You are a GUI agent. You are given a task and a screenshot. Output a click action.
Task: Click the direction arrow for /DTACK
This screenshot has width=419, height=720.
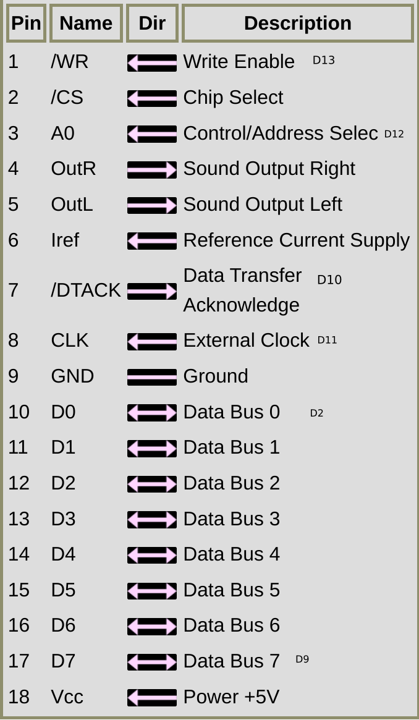(152, 291)
